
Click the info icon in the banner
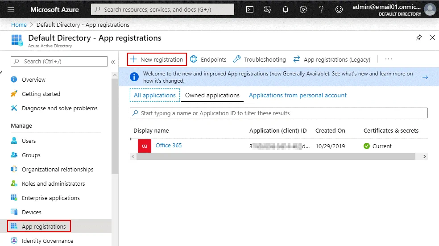pos(134,77)
